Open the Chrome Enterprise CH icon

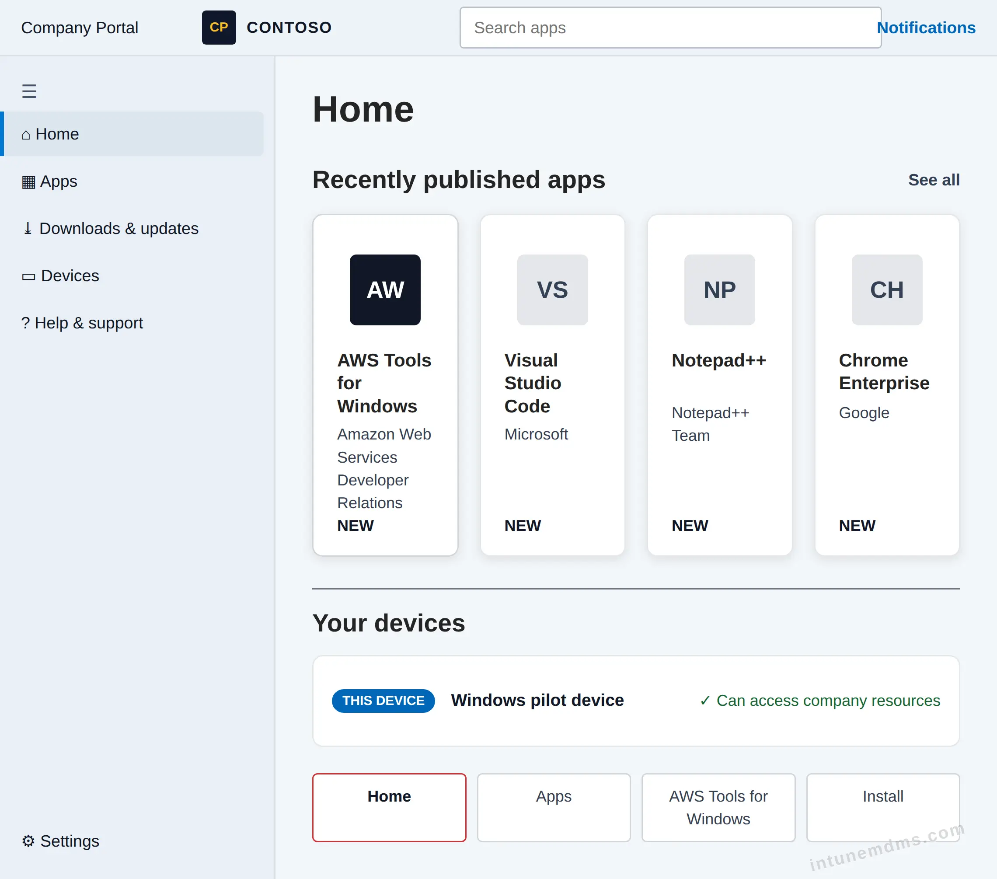[887, 290]
